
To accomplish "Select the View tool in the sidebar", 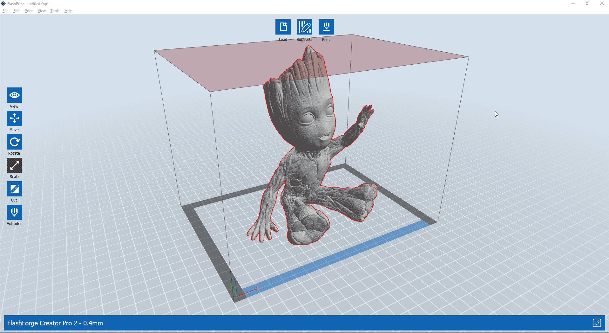I will click(14, 95).
